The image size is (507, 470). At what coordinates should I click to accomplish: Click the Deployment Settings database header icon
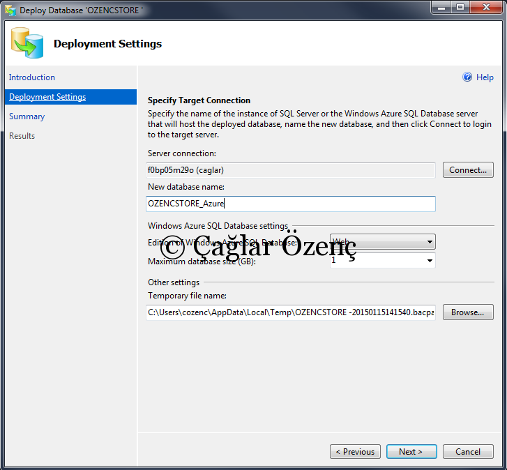point(27,43)
